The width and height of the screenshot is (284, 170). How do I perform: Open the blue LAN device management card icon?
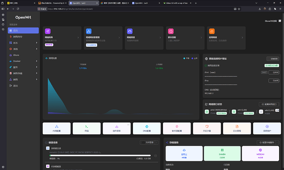coord(88,31)
